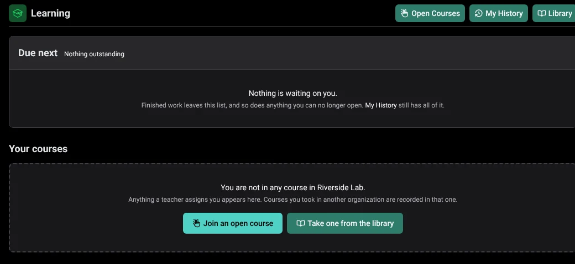The image size is (575, 264).
Task: Click the My History link in the text
Action: [x=380, y=105]
